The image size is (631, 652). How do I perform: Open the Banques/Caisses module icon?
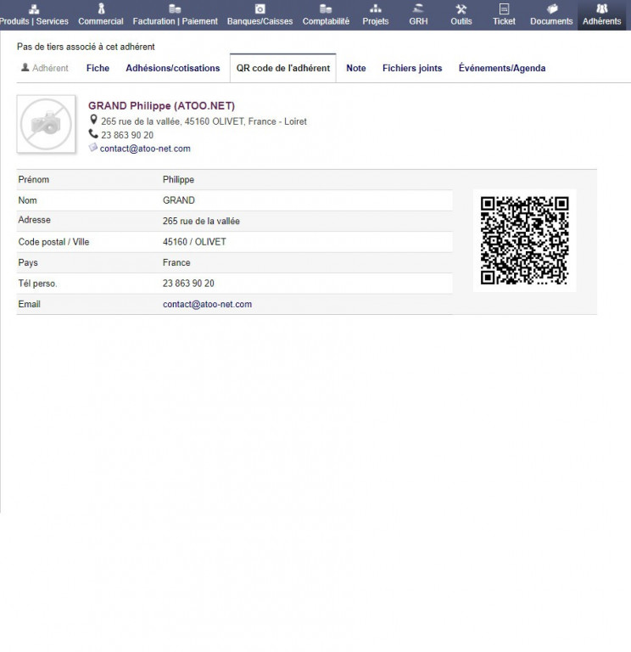click(260, 8)
